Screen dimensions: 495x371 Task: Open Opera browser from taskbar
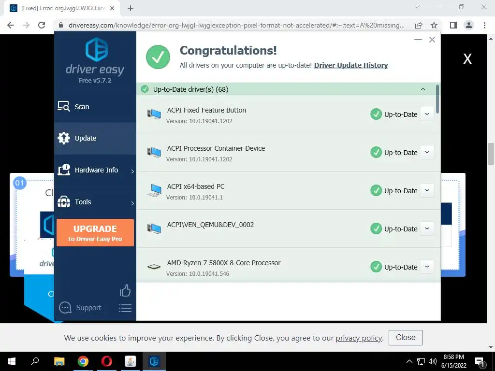(107, 361)
